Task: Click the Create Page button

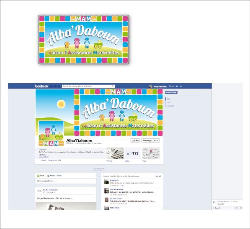Action: (171, 92)
